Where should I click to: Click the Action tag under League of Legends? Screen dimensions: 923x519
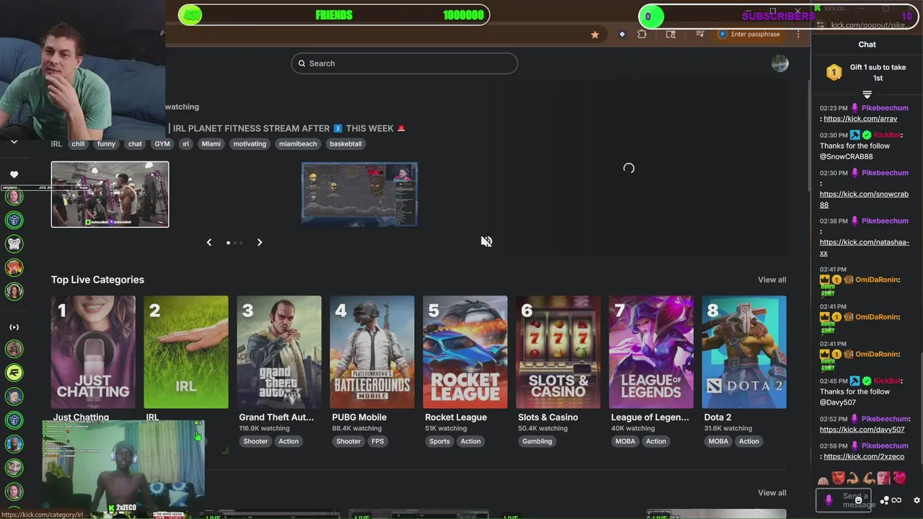coord(655,441)
